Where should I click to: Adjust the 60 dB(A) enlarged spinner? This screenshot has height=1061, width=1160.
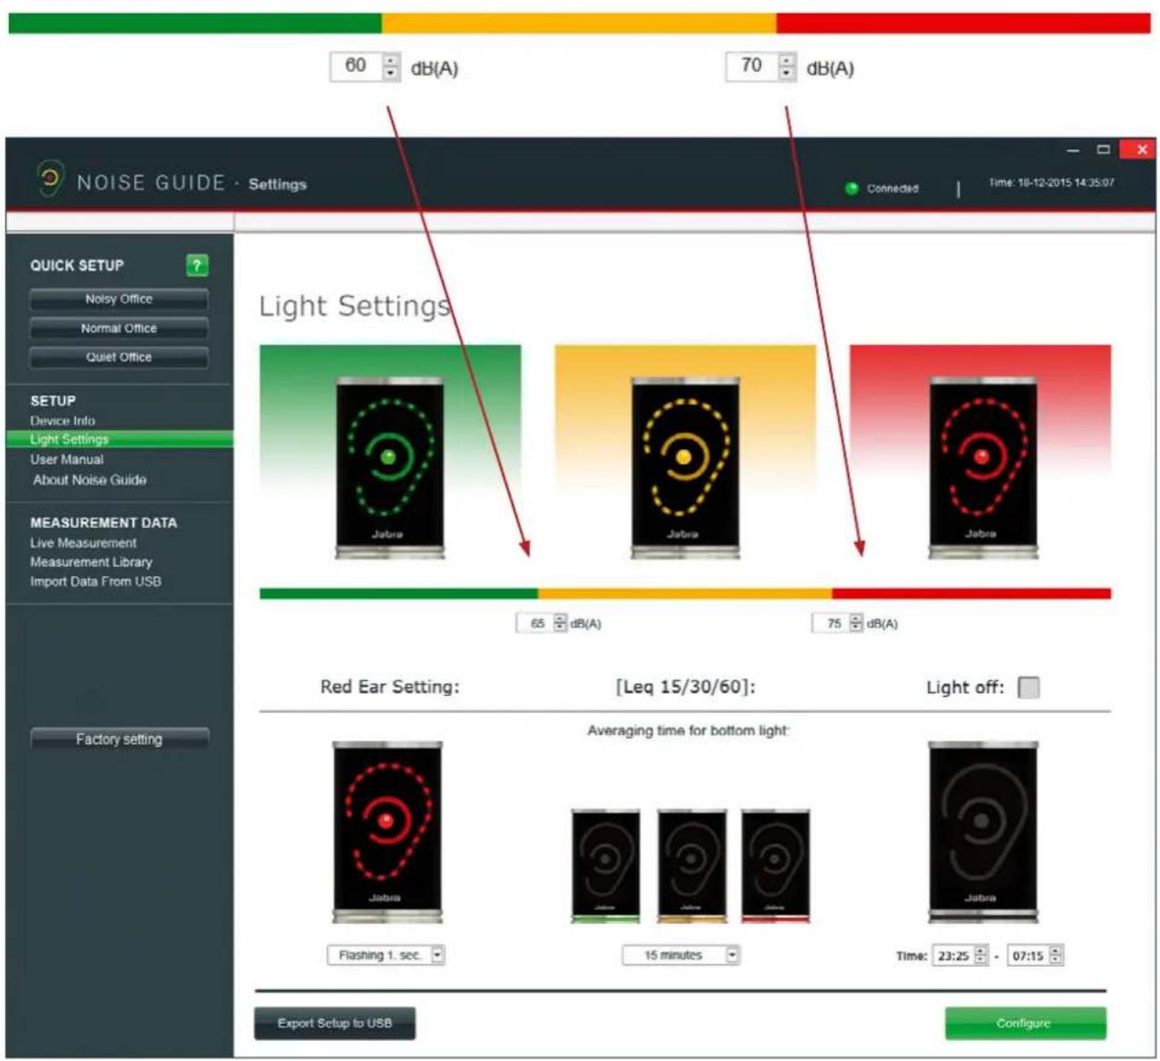pyautogui.click(x=392, y=66)
